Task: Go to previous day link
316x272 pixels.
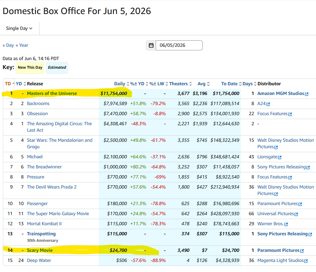Action: tap(8, 45)
